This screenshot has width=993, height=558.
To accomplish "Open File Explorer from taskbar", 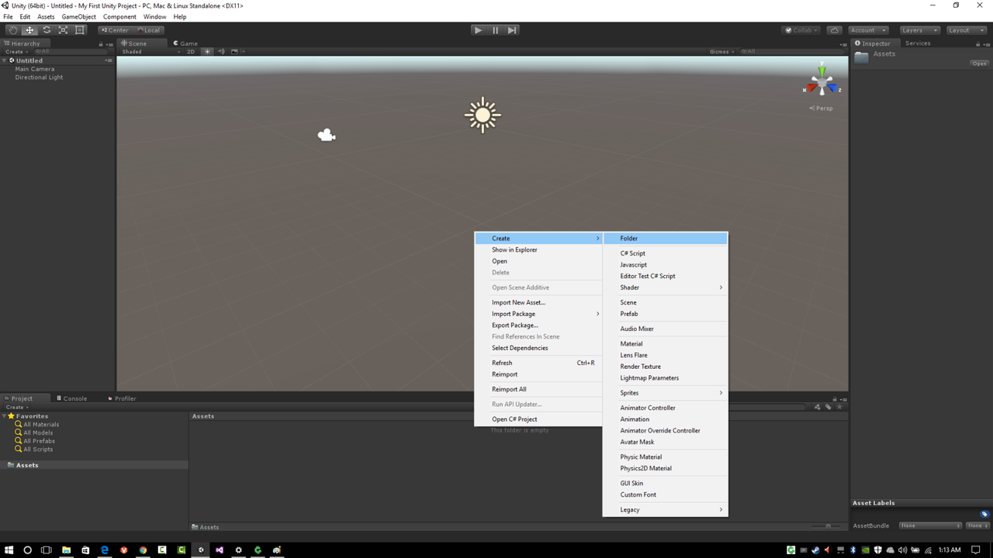I will point(66,550).
